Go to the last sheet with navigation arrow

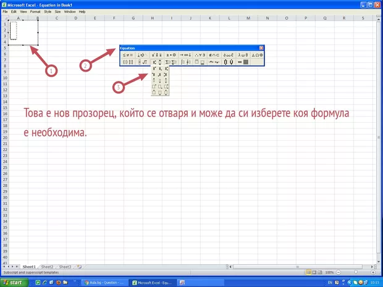coord(17,267)
